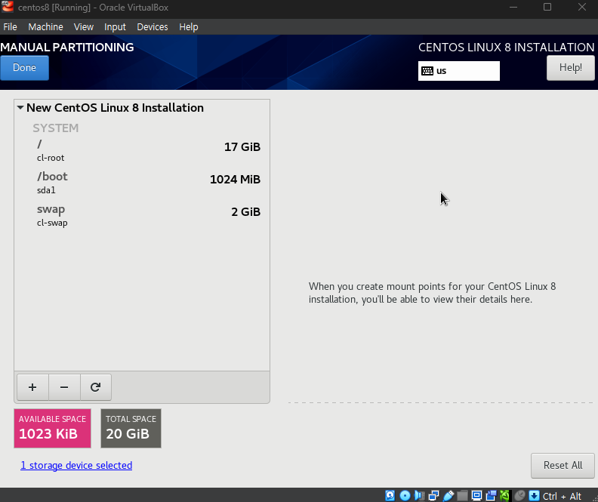Click the MANUAL PARTITIONING heading
598x502 pixels.
click(67, 48)
